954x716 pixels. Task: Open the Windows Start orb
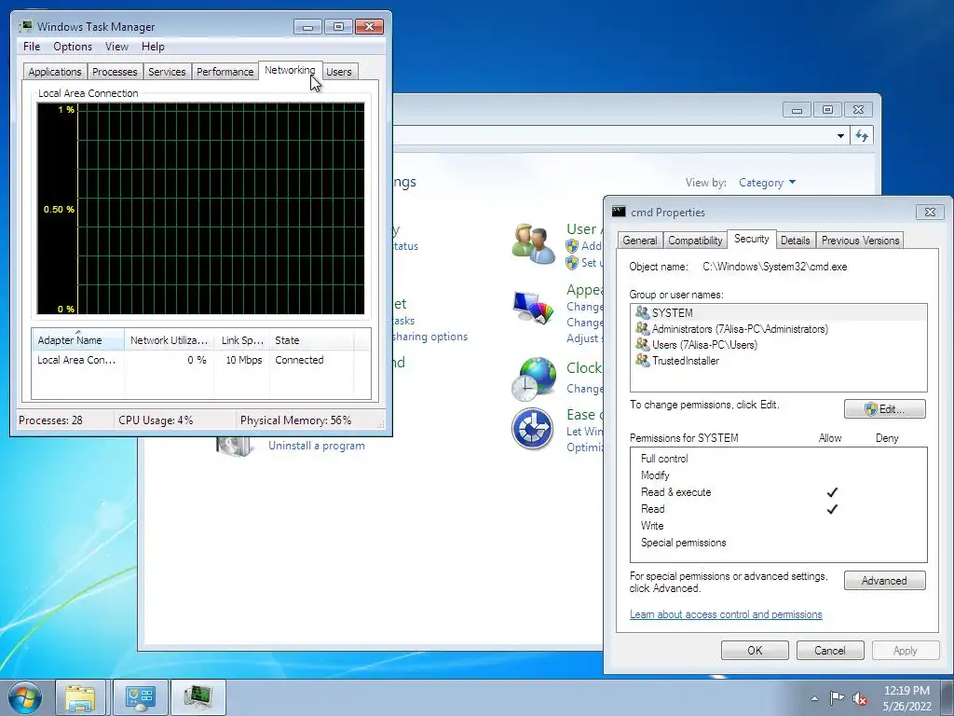click(25, 697)
